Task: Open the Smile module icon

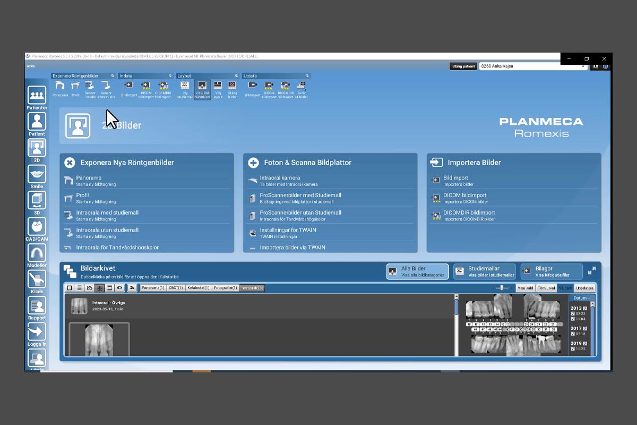Action: [x=37, y=174]
